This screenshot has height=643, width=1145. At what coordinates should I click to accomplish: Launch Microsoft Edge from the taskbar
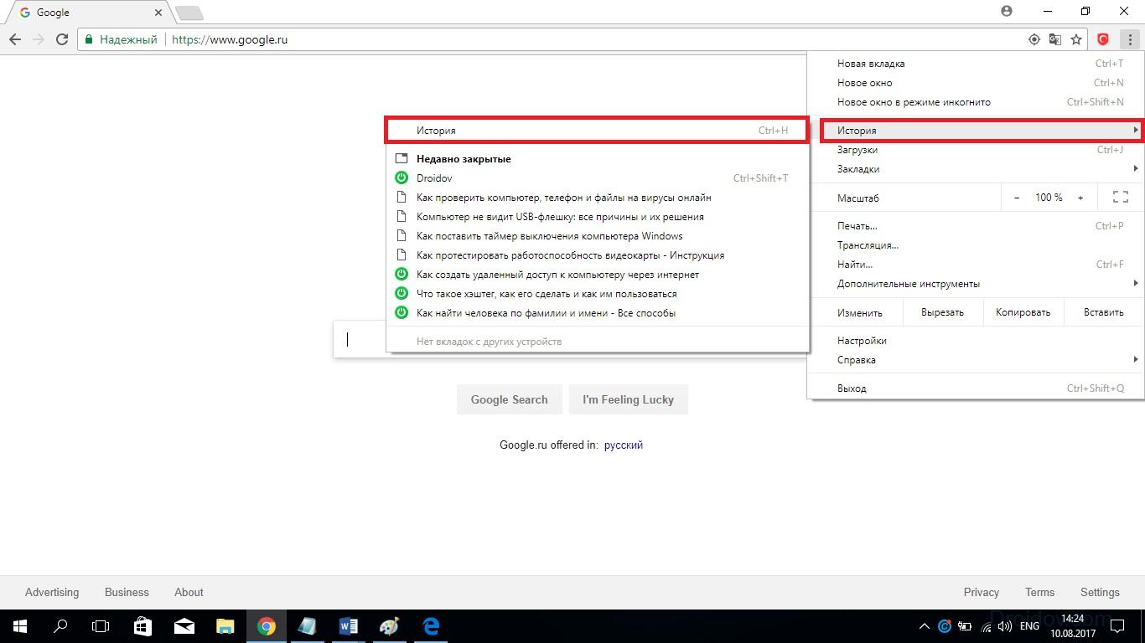pos(431,626)
